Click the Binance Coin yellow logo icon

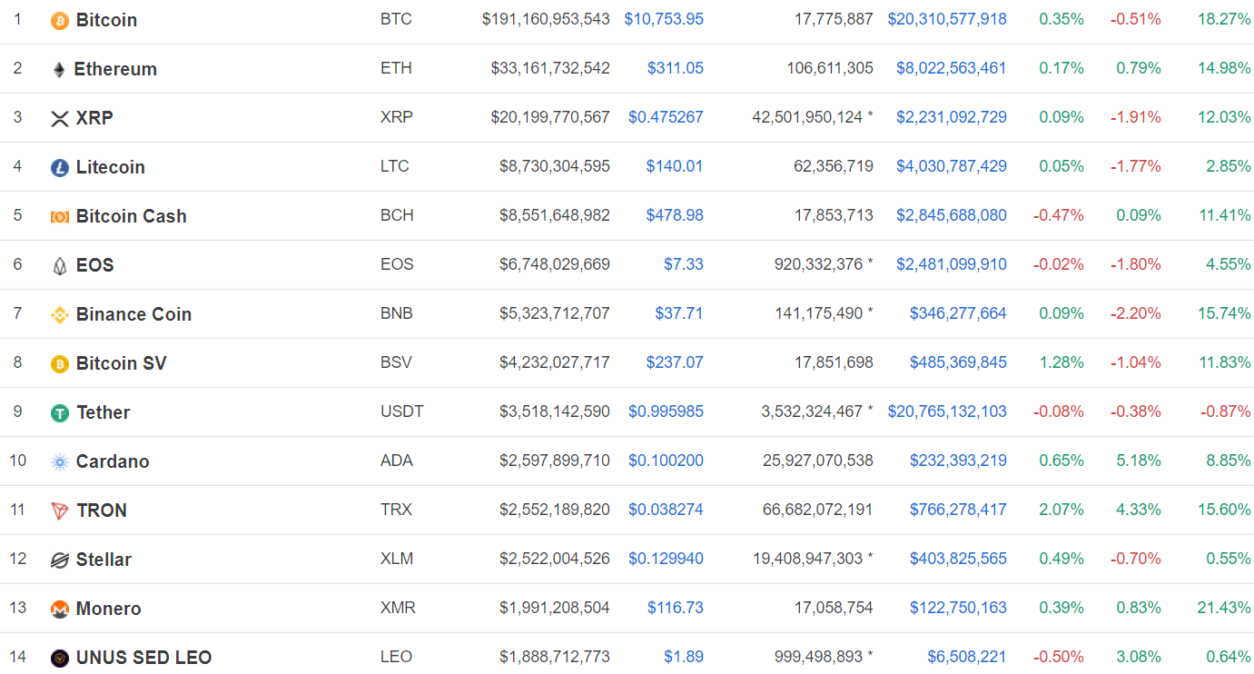pyautogui.click(x=60, y=315)
